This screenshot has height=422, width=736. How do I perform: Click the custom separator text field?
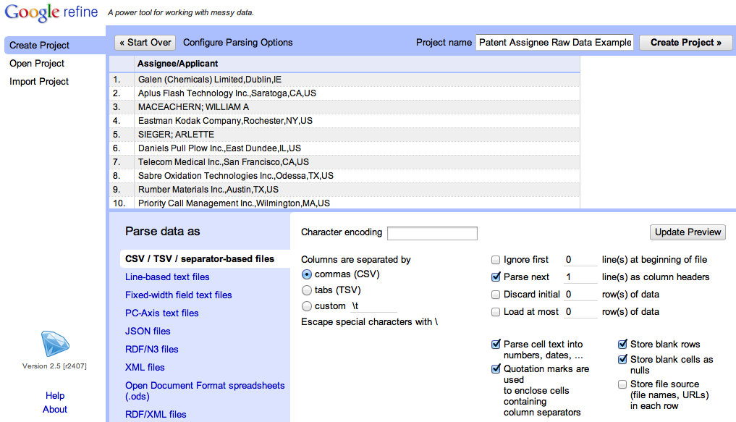pos(373,306)
